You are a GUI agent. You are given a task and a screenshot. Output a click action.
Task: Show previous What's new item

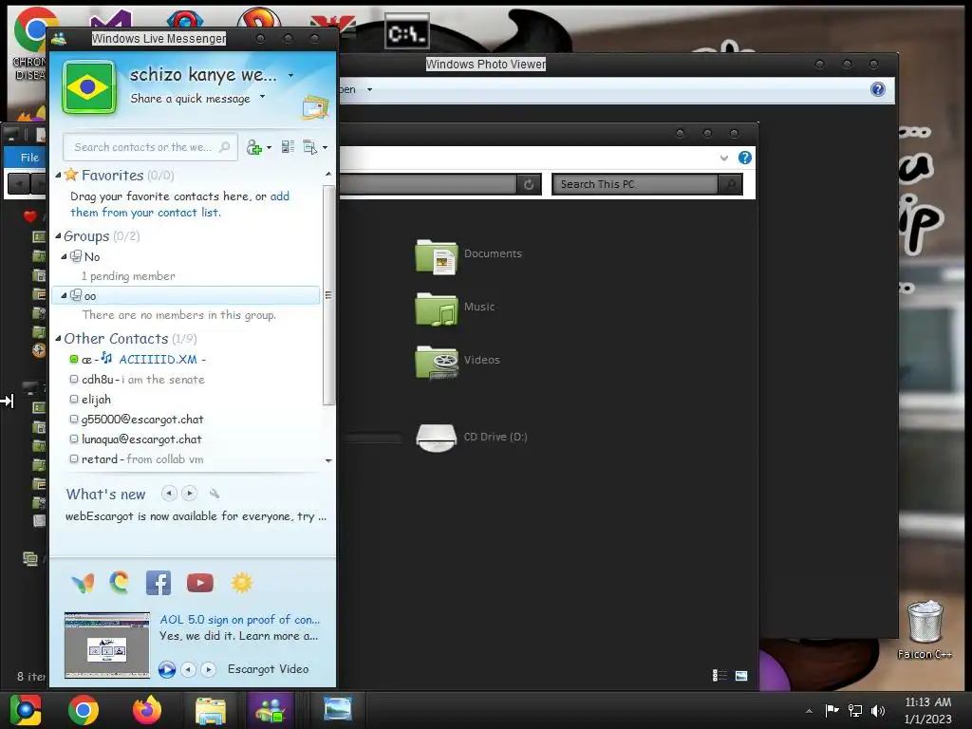pyautogui.click(x=169, y=494)
